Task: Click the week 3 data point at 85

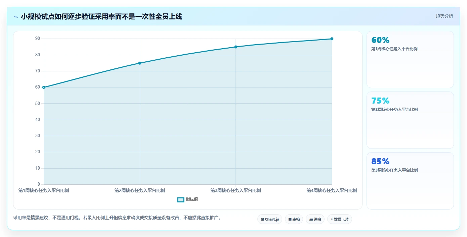Action: (x=236, y=47)
